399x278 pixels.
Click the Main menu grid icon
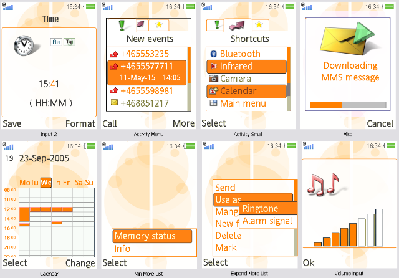(213, 103)
